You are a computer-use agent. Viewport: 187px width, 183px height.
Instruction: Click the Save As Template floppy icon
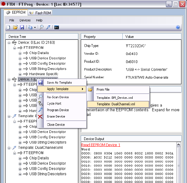40,82
